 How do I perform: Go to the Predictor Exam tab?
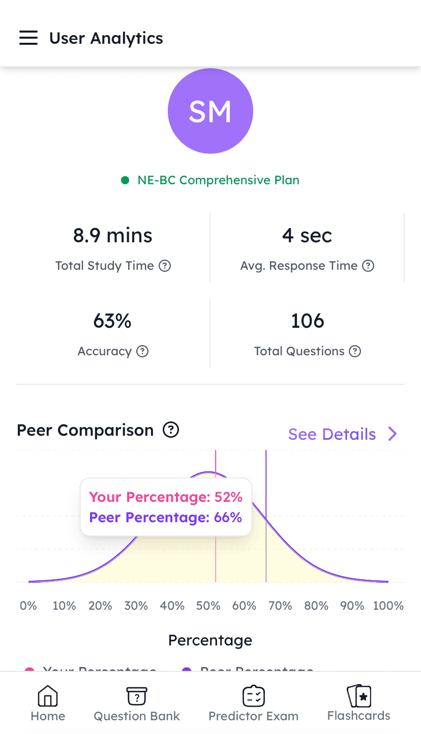pos(253,716)
